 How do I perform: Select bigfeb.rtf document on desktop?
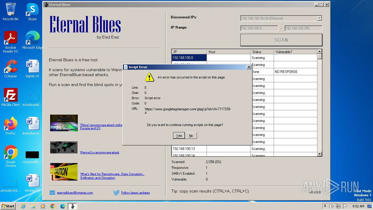pos(32,69)
